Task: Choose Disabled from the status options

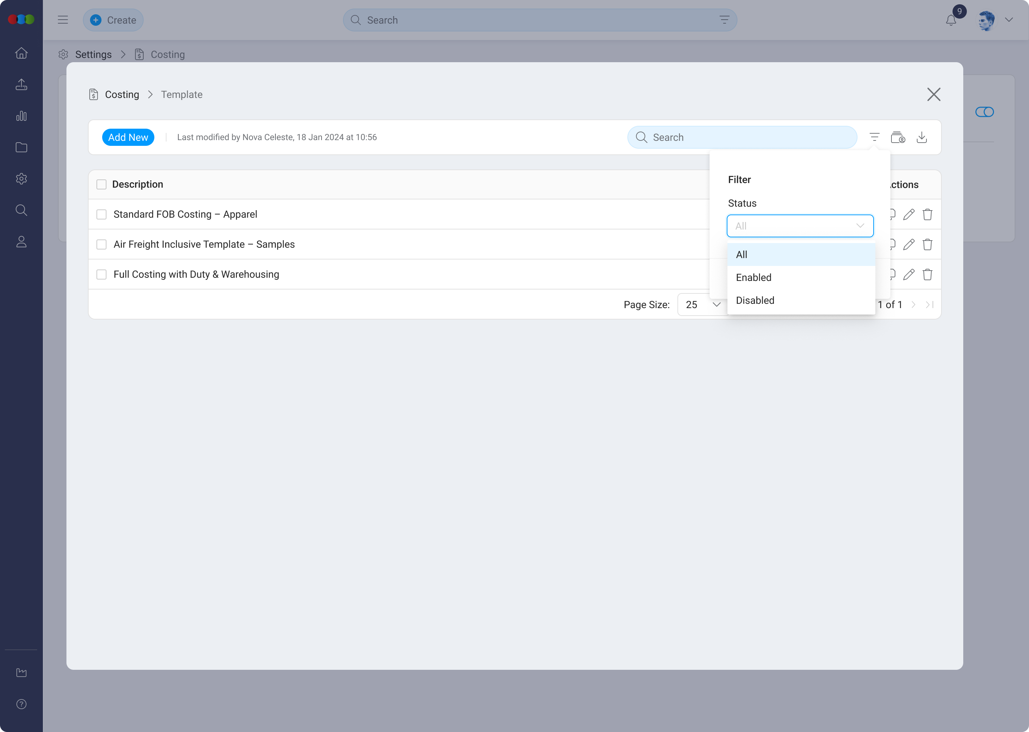Action: click(x=755, y=300)
